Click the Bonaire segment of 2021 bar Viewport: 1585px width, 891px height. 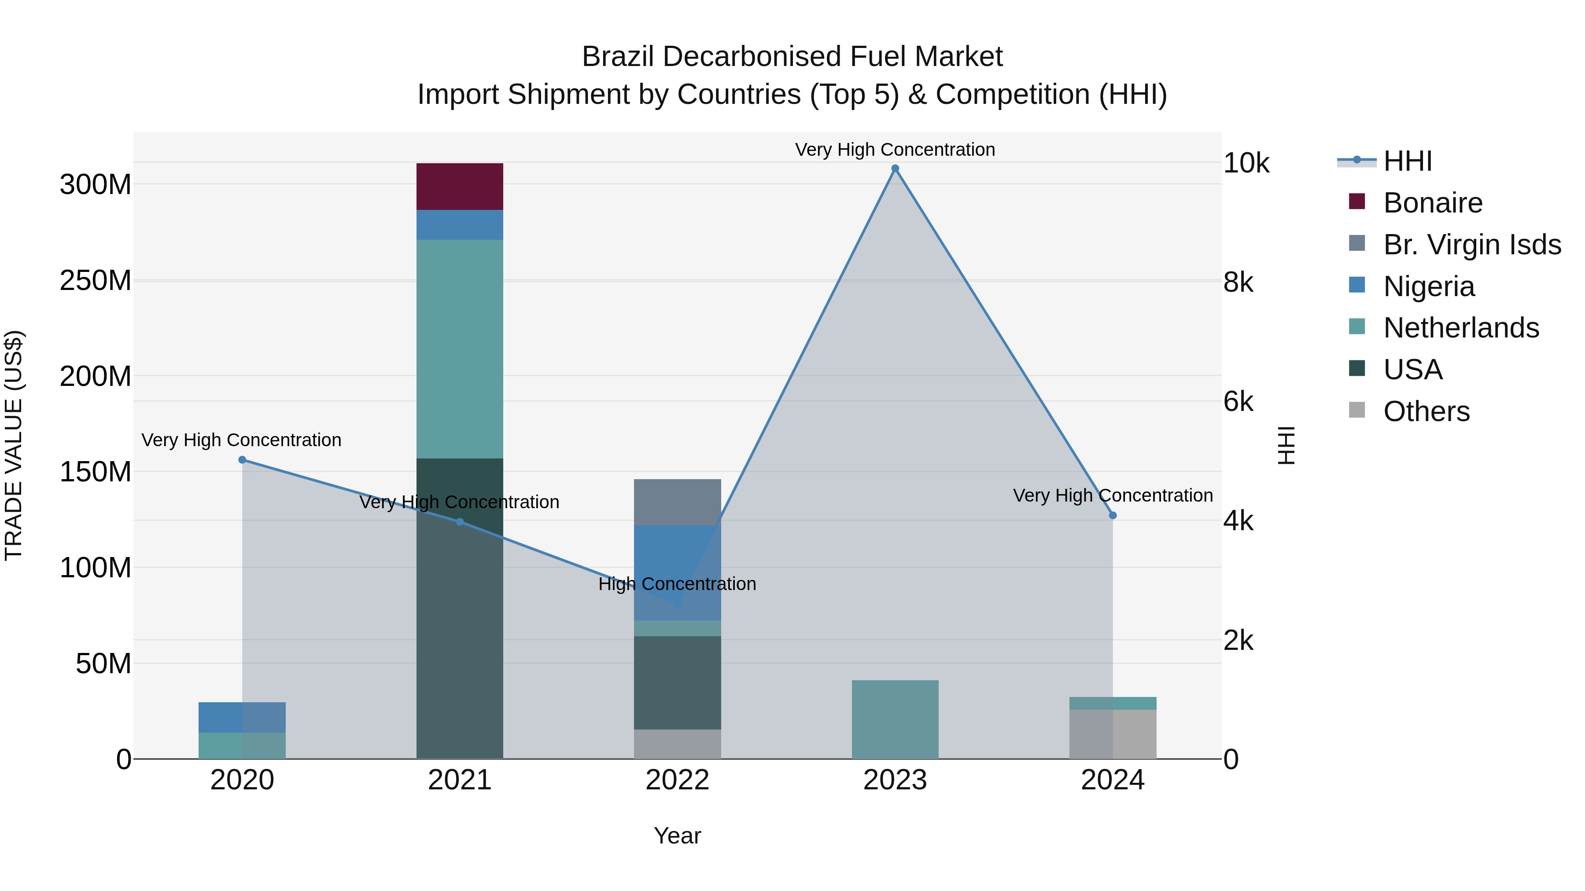tap(460, 187)
